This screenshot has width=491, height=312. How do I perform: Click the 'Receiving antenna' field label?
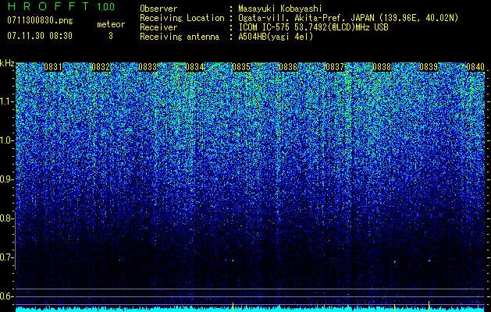(180, 37)
